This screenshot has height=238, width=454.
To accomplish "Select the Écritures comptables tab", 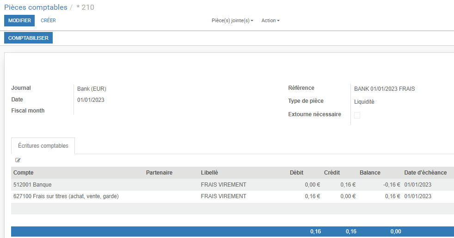I will (x=43, y=146).
